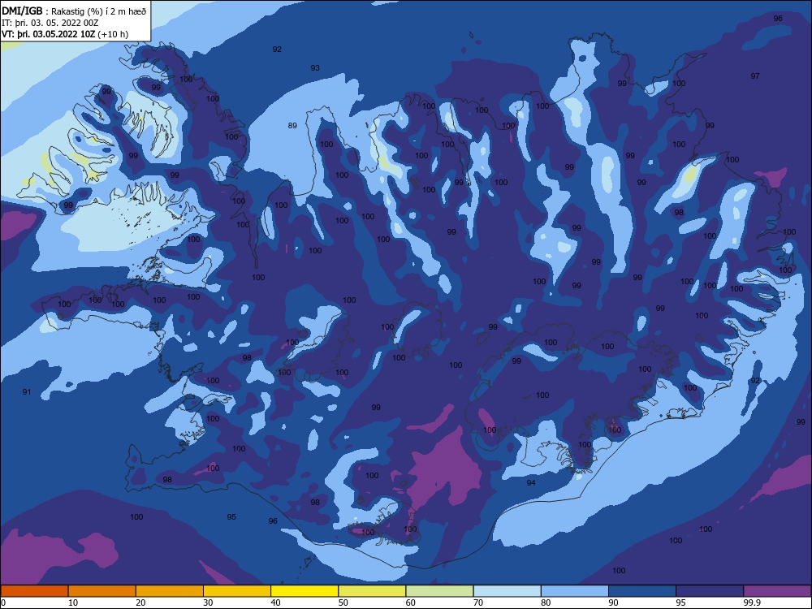
Task: Click the pale blue 70–80 legend swatch
Action: coord(508,591)
